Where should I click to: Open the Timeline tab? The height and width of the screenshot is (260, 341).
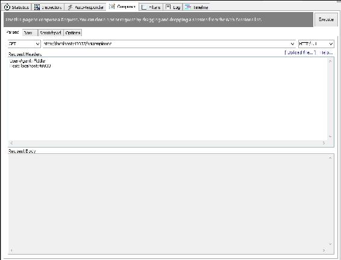pyautogui.click(x=196, y=7)
